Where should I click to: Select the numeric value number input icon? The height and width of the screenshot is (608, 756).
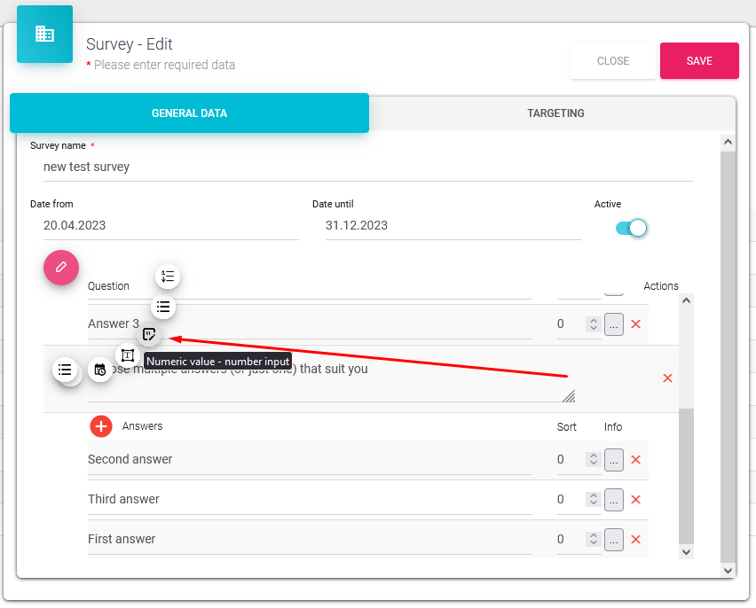(x=150, y=335)
